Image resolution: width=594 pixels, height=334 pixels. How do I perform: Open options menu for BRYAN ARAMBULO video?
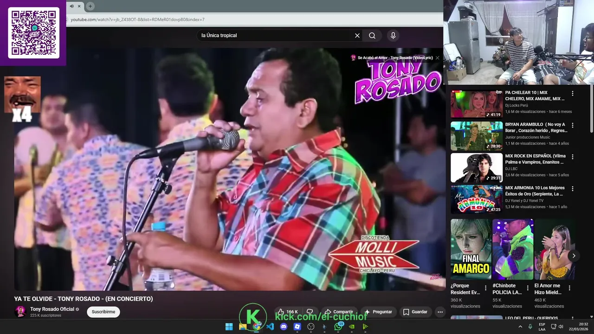[572, 125]
